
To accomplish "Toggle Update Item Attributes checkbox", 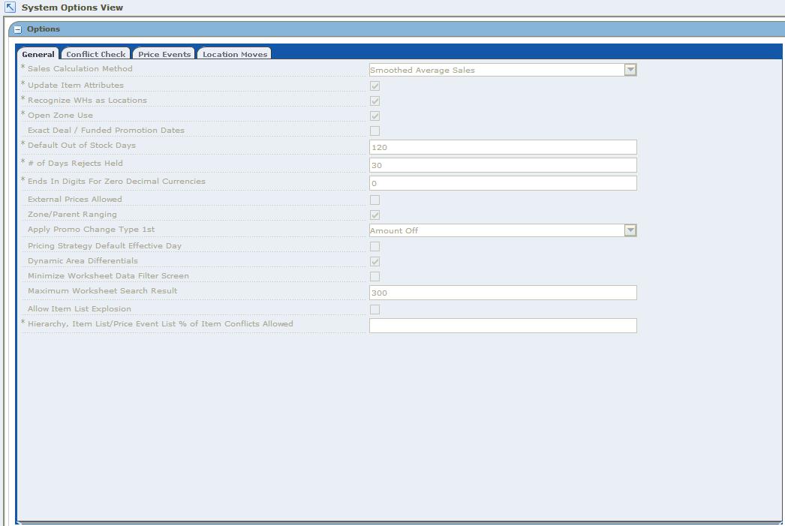I will click(x=374, y=86).
